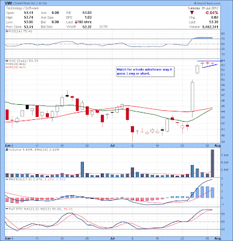Click the Chg value -0.02
The height and width of the screenshot is (241, 233).
[214, 17]
